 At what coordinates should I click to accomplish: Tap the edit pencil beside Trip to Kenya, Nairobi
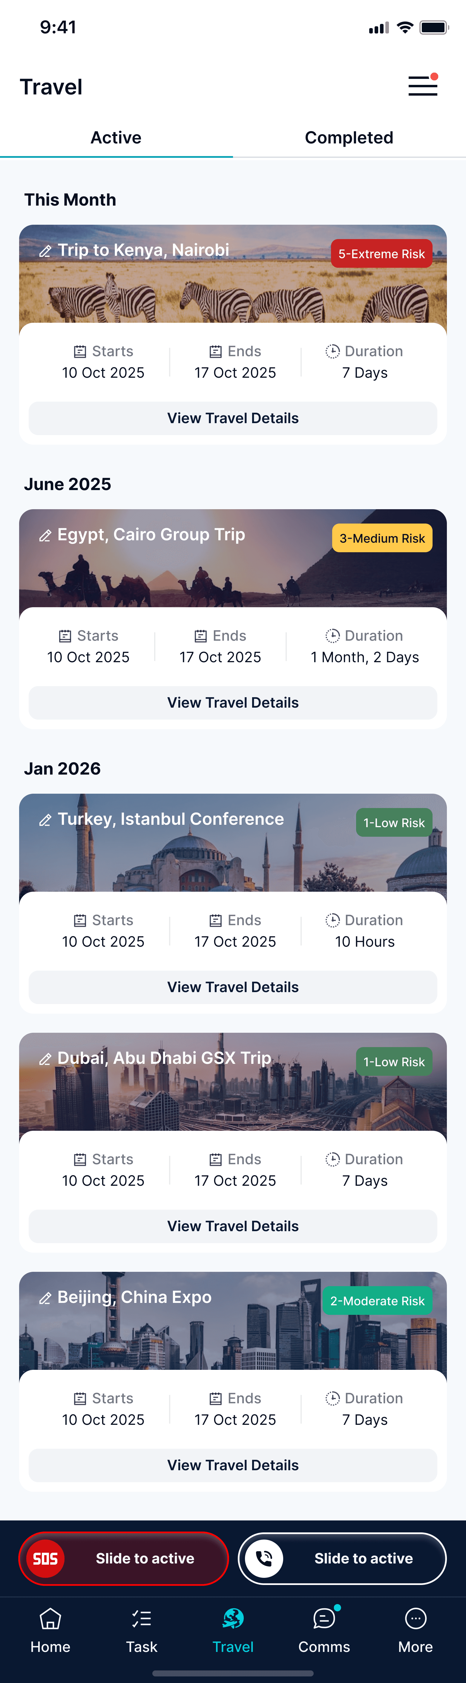pyautogui.click(x=45, y=251)
